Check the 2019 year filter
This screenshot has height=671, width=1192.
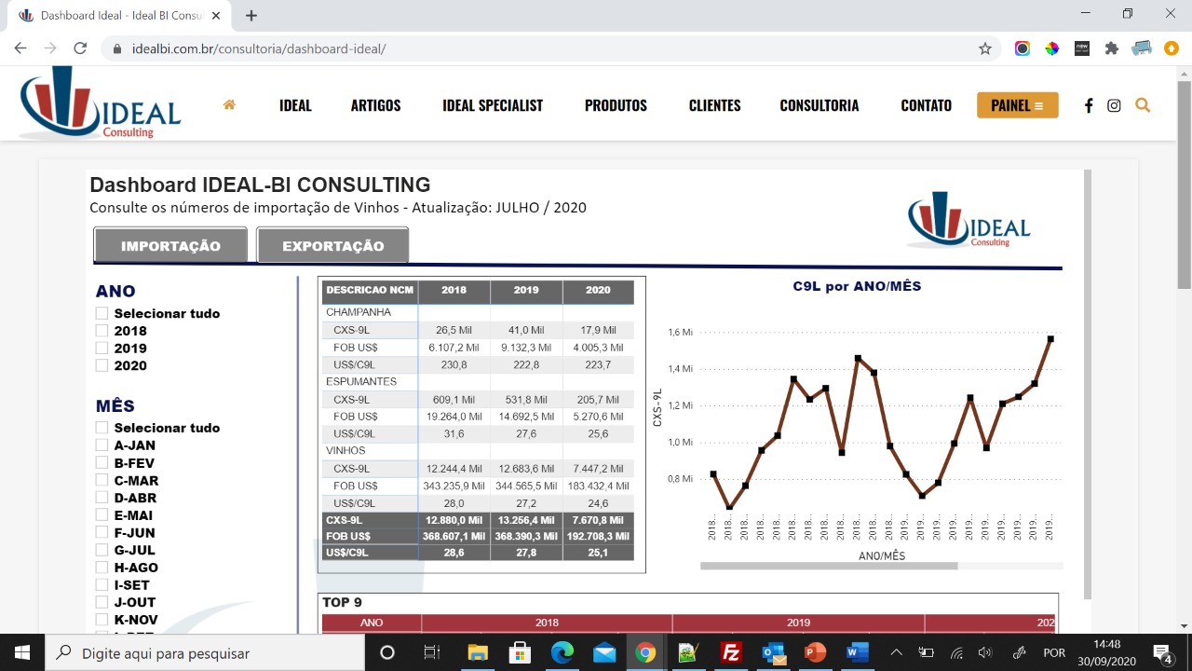point(102,348)
